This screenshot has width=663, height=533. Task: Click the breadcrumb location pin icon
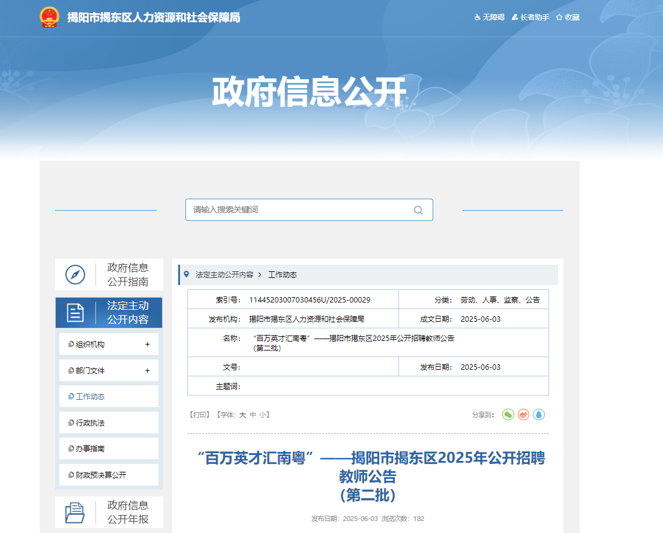coord(187,274)
